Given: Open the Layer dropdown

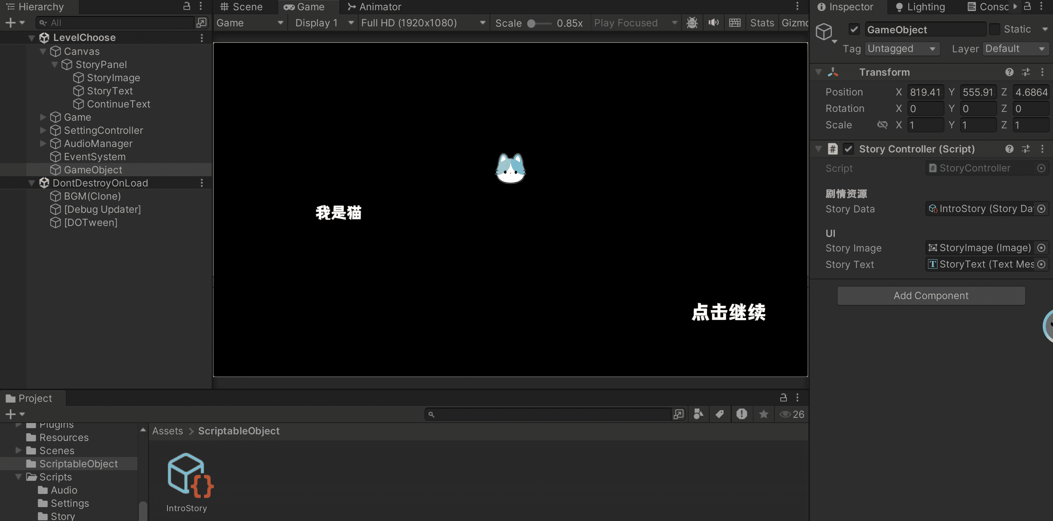Looking at the screenshot, I should tap(1015, 49).
